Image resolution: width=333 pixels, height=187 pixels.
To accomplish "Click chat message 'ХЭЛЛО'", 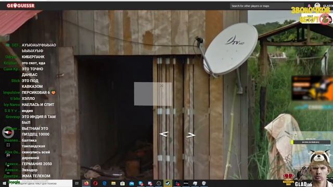I will click(28, 99).
